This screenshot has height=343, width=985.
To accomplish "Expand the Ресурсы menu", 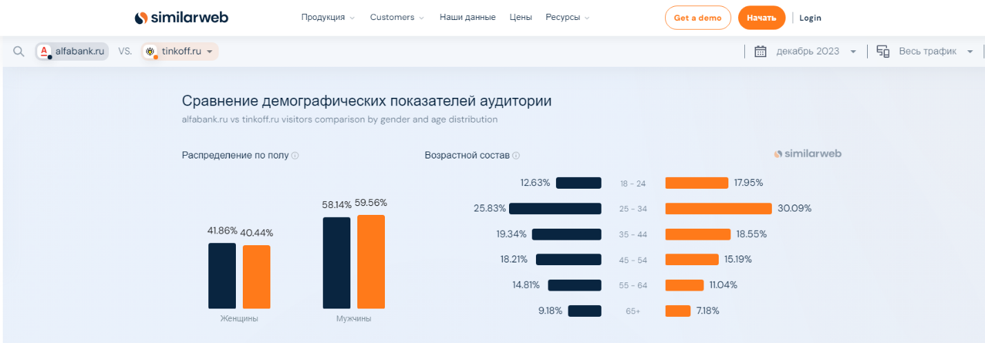I will pos(568,17).
